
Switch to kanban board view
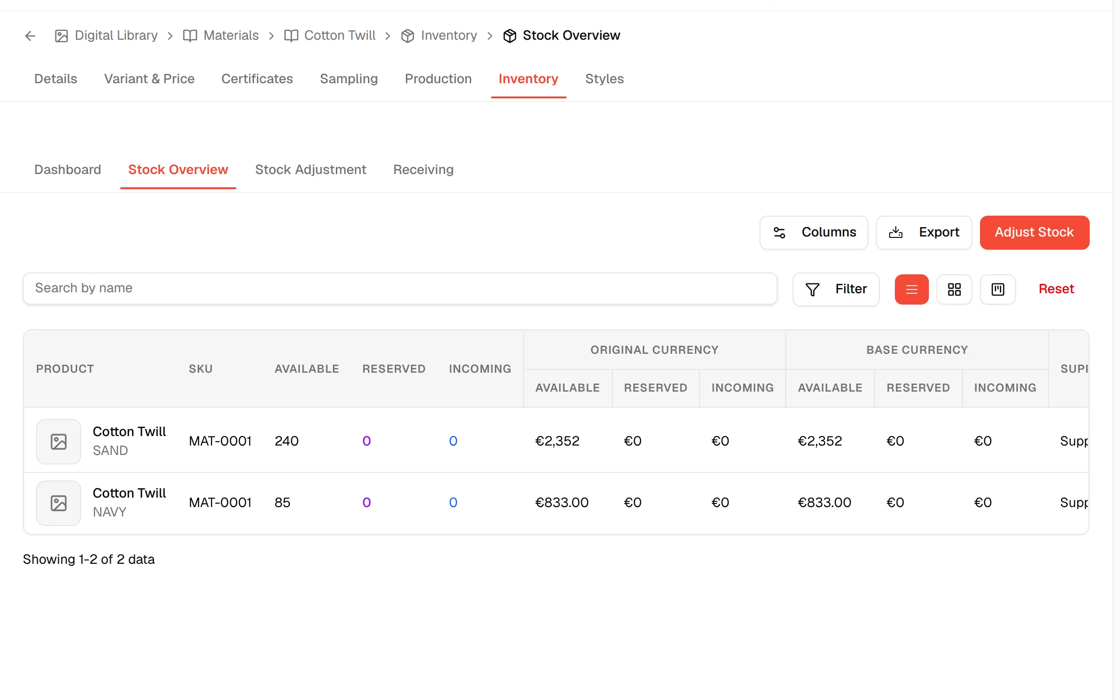tap(997, 289)
